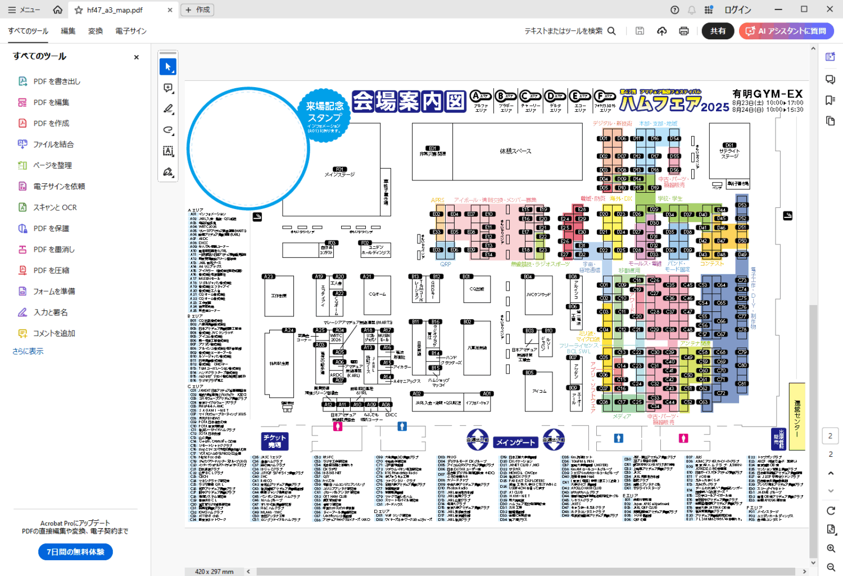The height and width of the screenshot is (576, 843).
Task: Select the arrow selection tool
Action: point(167,67)
